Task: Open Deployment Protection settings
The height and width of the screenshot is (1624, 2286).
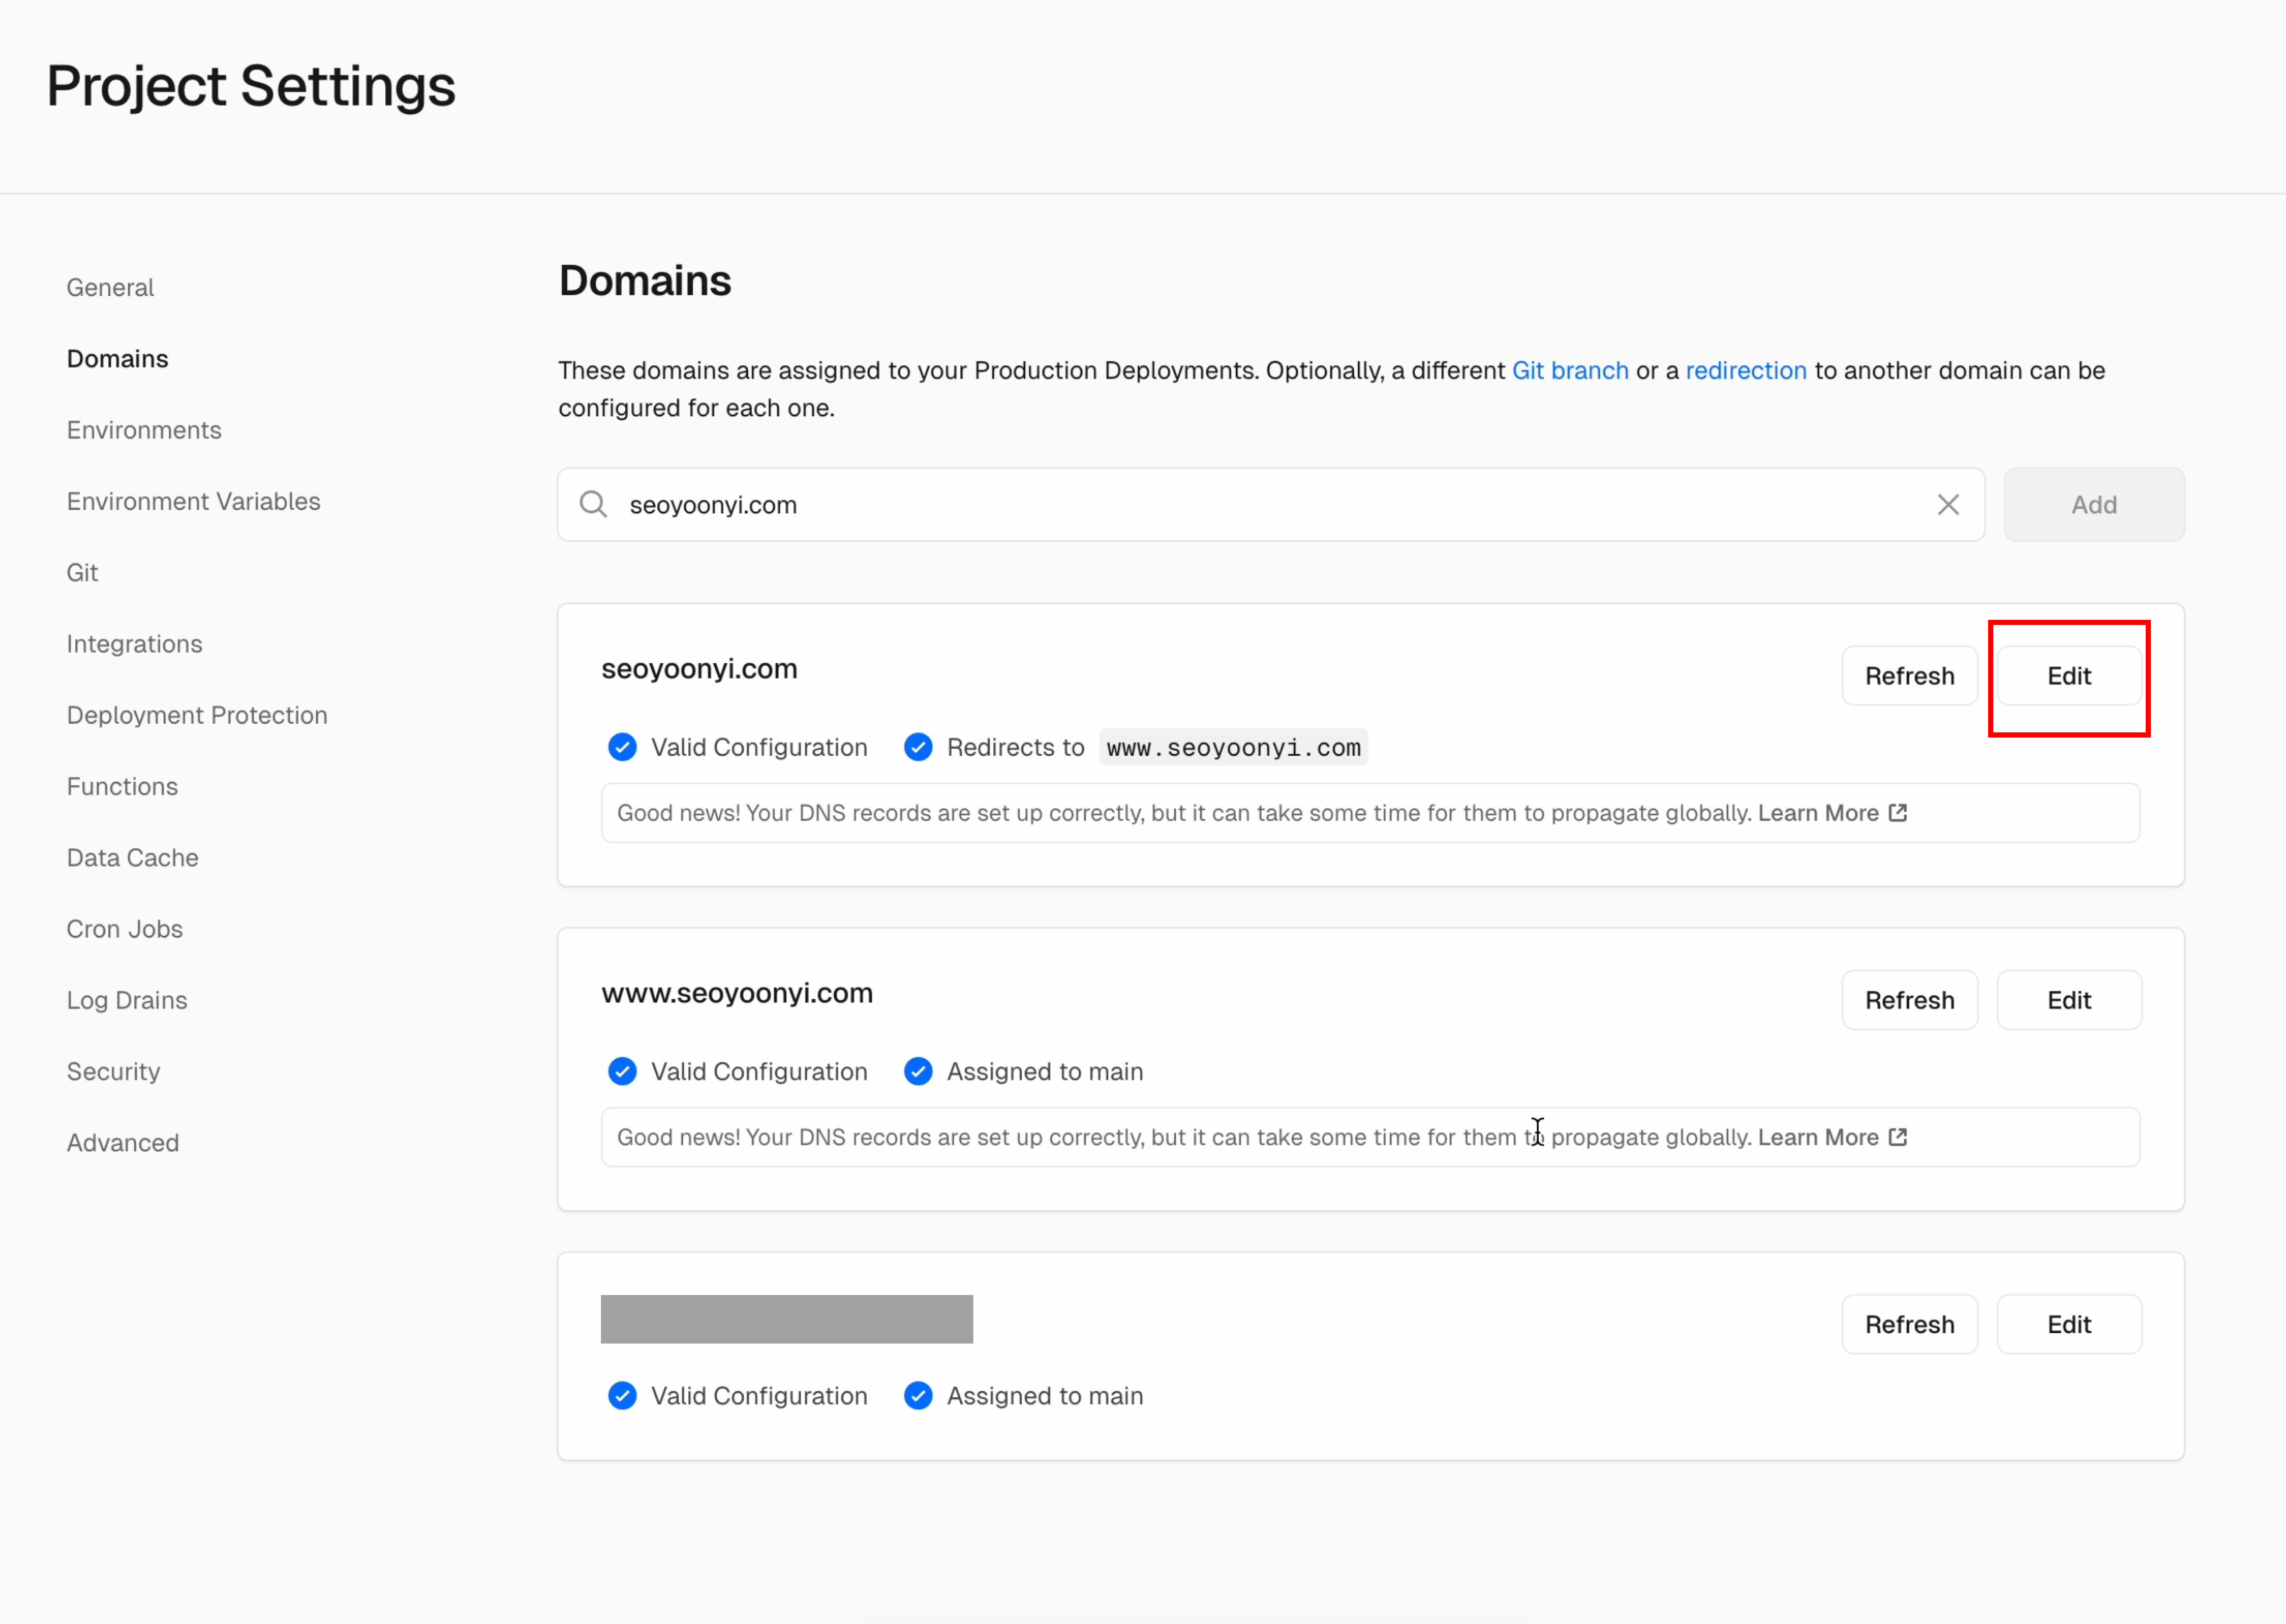Action: point(197,715)
